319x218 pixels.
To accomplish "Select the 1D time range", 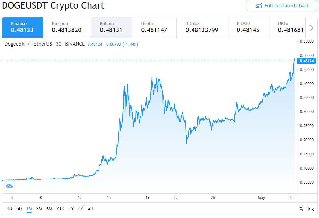I will (10, 209).
